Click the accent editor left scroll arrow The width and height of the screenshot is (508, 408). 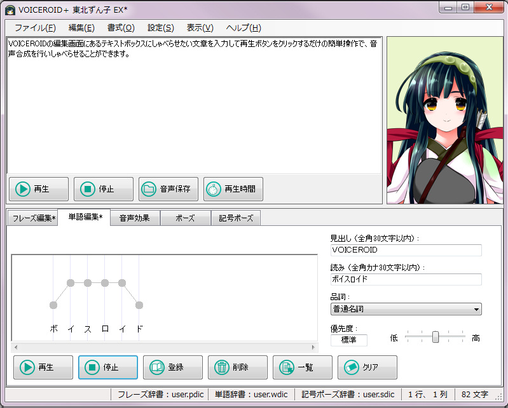tap(16, 347)
